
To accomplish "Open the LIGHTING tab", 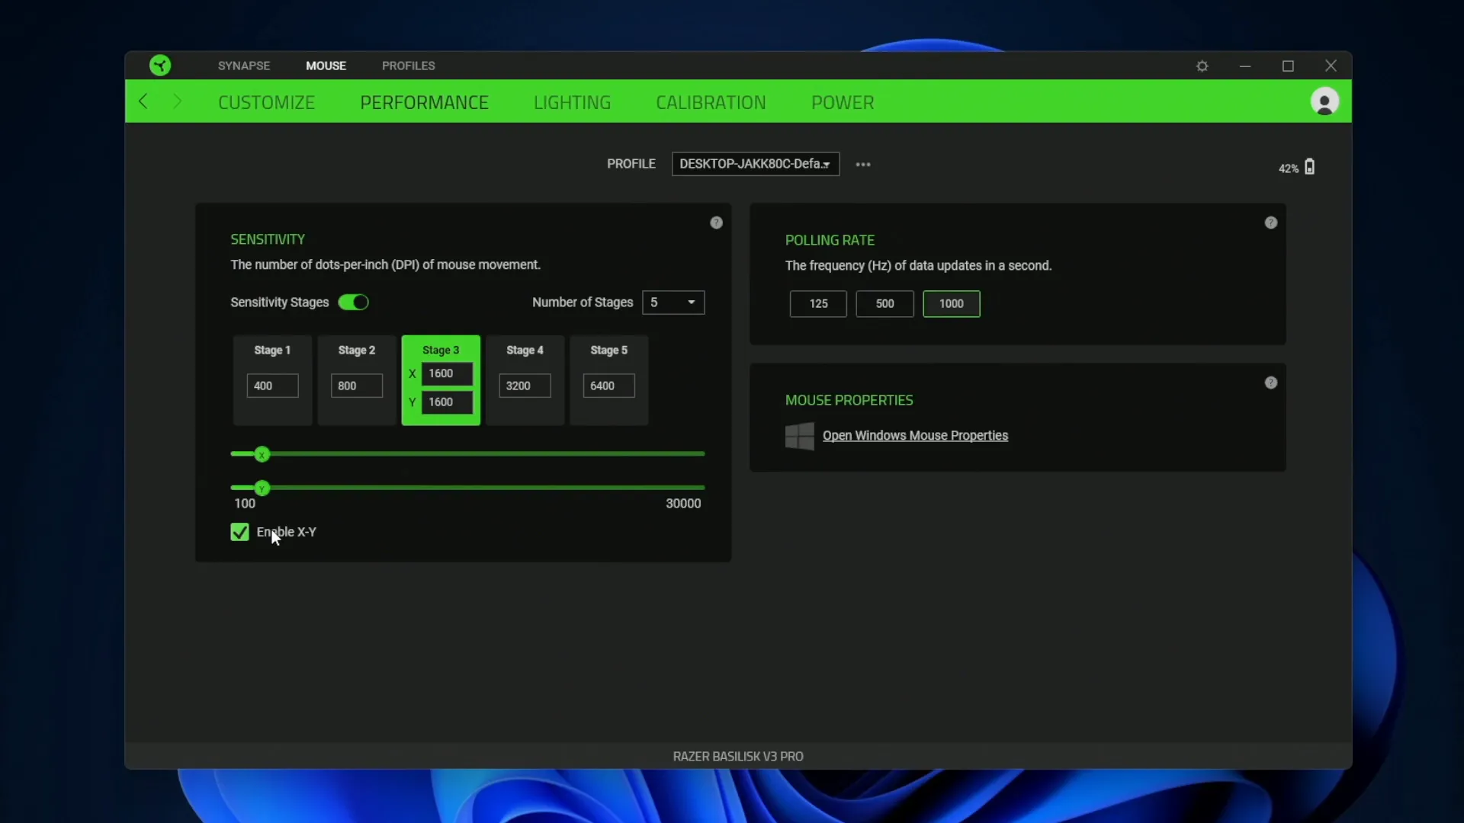I will 572,102.
